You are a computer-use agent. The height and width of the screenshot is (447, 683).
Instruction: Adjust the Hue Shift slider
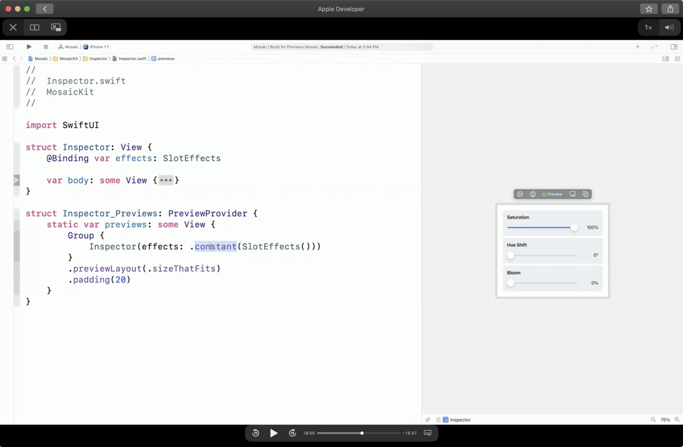[x=542, y=255]
